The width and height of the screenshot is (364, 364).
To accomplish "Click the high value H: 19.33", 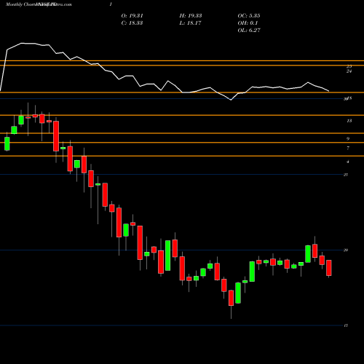I will 191,16.
